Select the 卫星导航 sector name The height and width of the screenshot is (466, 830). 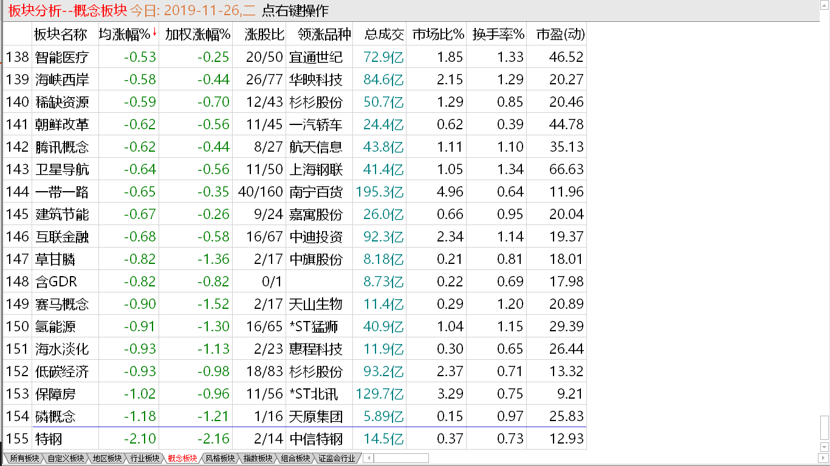tap(62, 169)
